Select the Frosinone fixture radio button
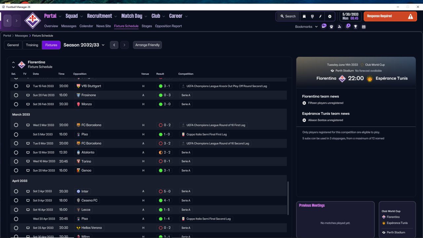The height and width of the screenshot is (238, 423). coord(16,95)
